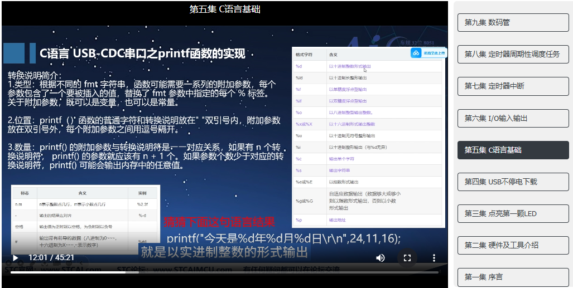Click the %lf format link
The image size is (573, 288).
[298, 101]
